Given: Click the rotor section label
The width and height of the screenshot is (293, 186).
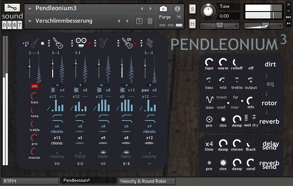Looking at the screenshot, I should point(269,103).
